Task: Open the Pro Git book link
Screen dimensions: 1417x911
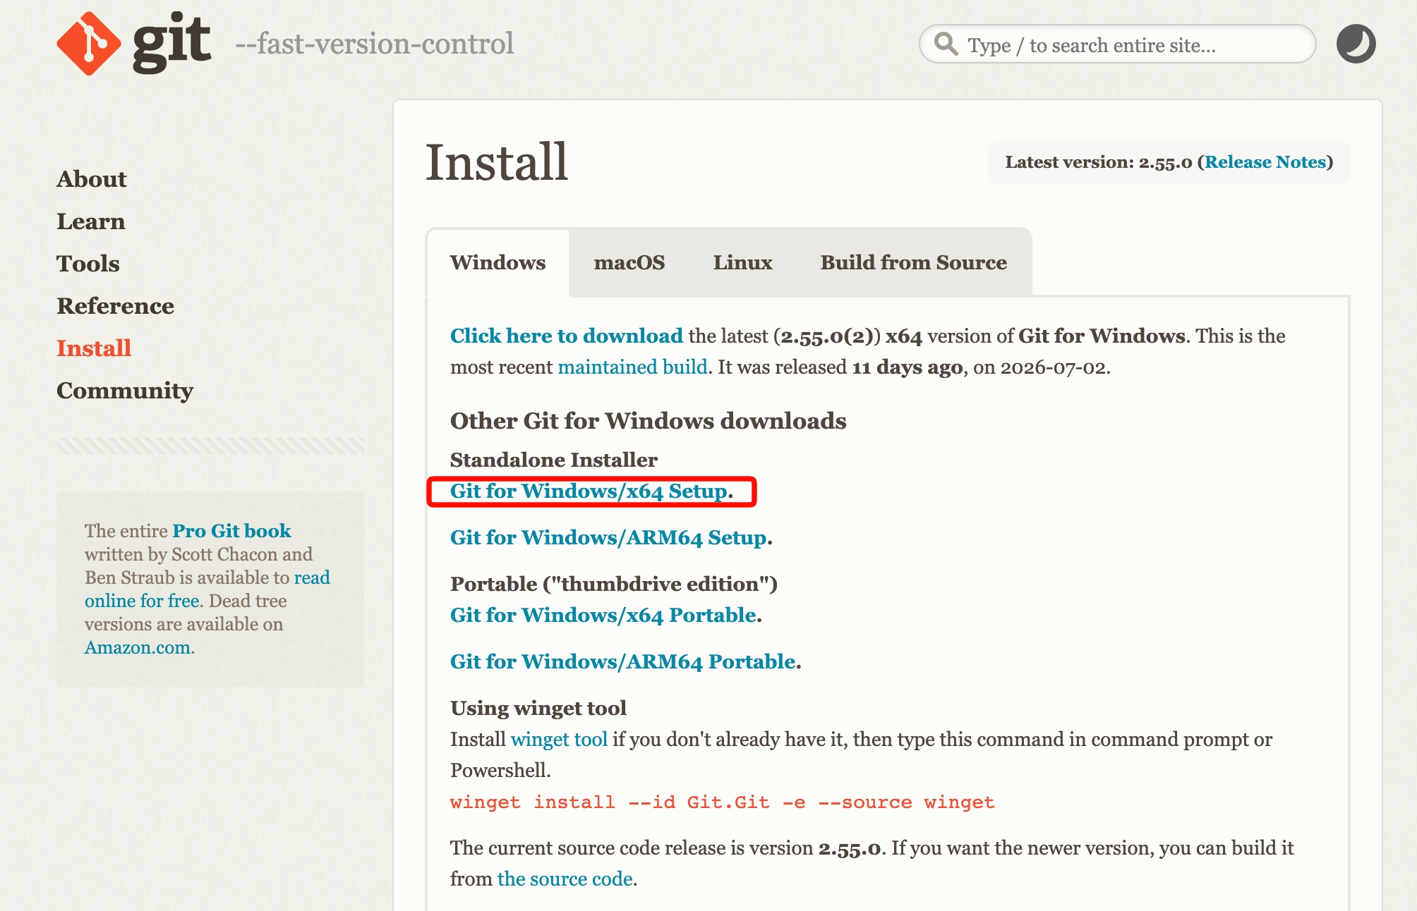Action: pos(231,530)
